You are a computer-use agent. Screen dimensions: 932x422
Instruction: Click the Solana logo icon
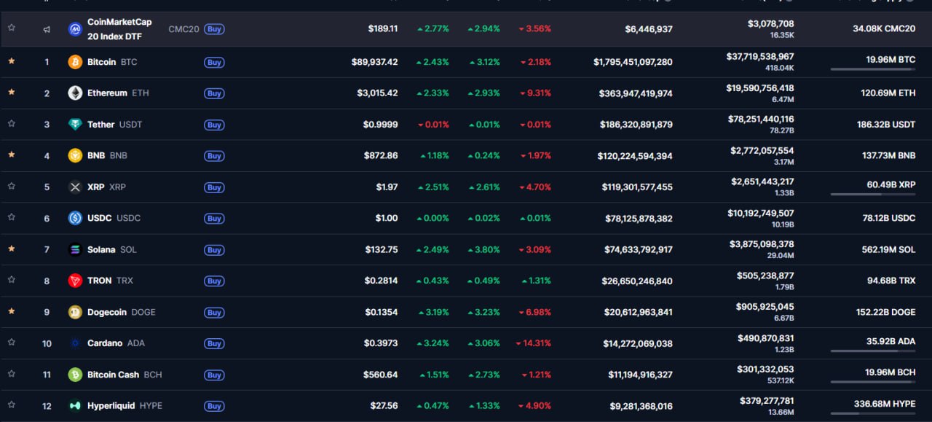(75, 250)
